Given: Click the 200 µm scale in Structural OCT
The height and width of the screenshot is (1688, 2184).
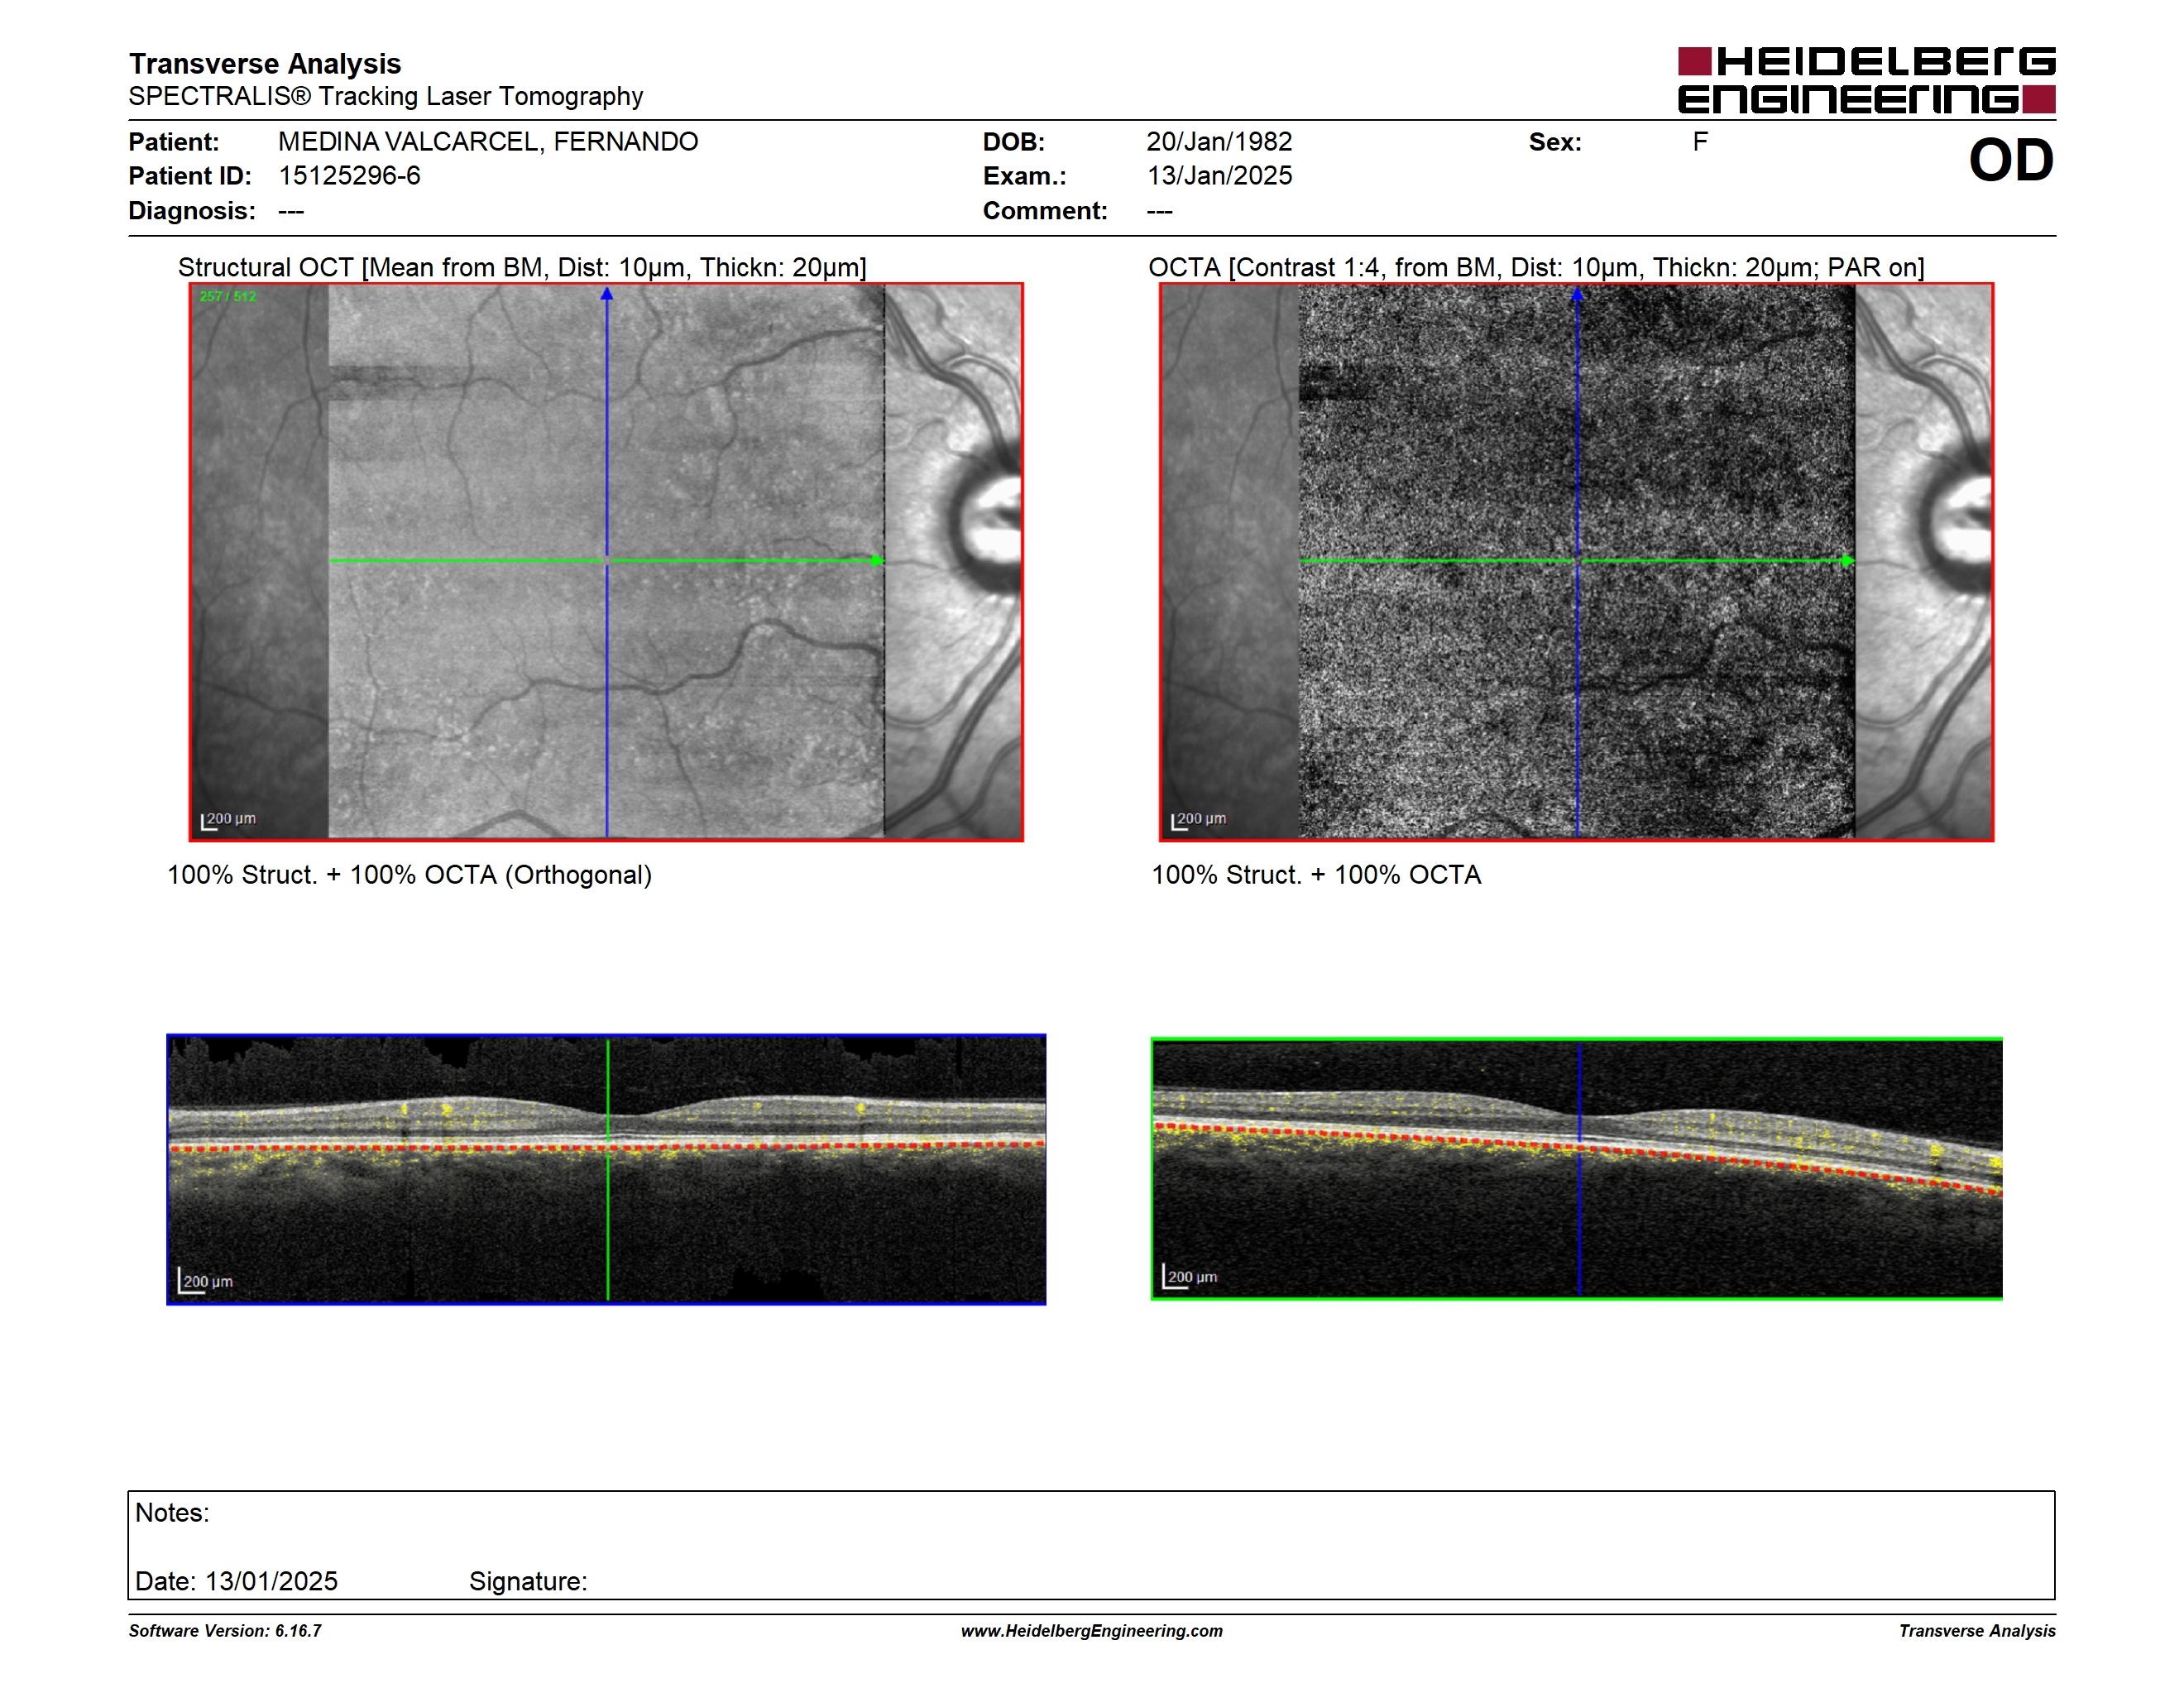Looking at the screenshot, I should pyautogui.click(x=228, y=820).
